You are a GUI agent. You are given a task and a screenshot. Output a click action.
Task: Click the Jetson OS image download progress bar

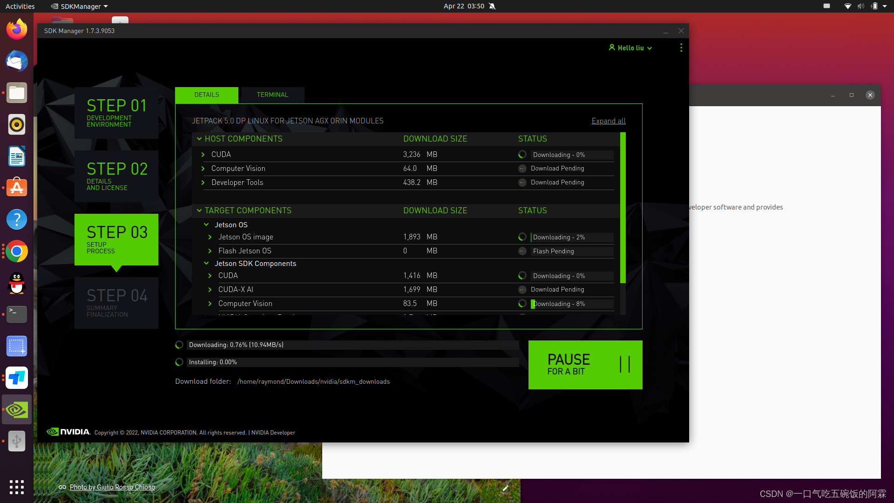click(x=572, y=238)
